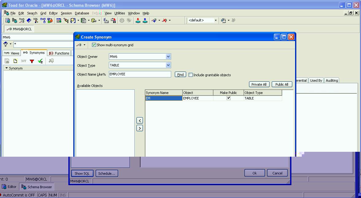361x198 pixels.
Task: Click the Find button
Action: 180,74
